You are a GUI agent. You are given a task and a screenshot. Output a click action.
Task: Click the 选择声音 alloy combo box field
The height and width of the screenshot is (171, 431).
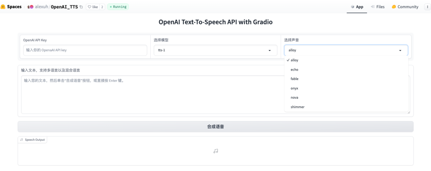(x=346, y=50)
